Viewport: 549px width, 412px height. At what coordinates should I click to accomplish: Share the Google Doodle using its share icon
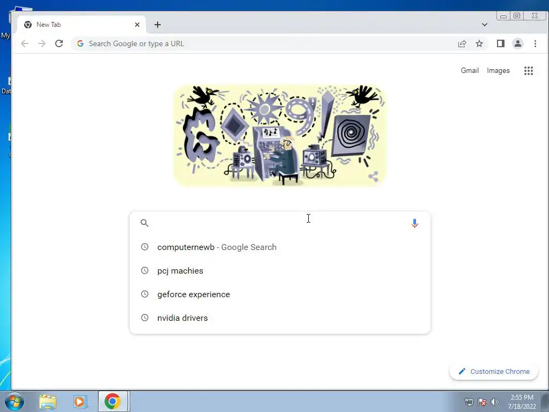[373, 176]
